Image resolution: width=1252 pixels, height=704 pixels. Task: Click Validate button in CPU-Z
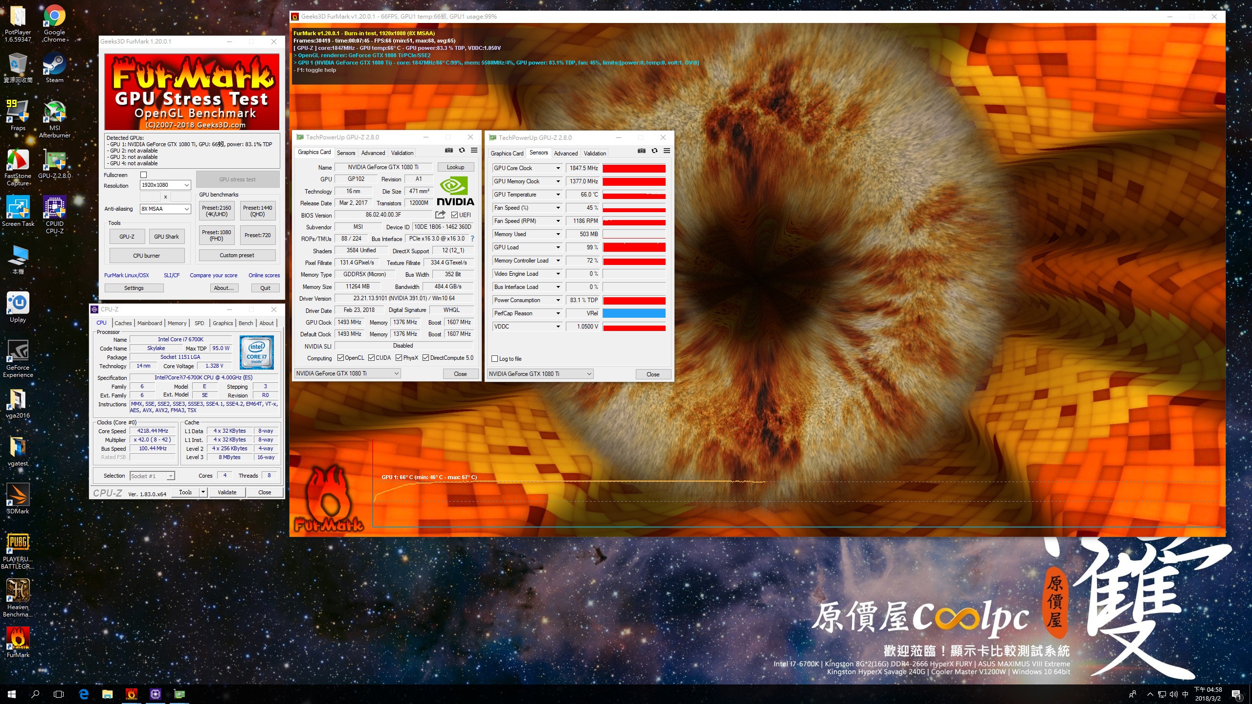pyautogui.click(x=227, y=492)
